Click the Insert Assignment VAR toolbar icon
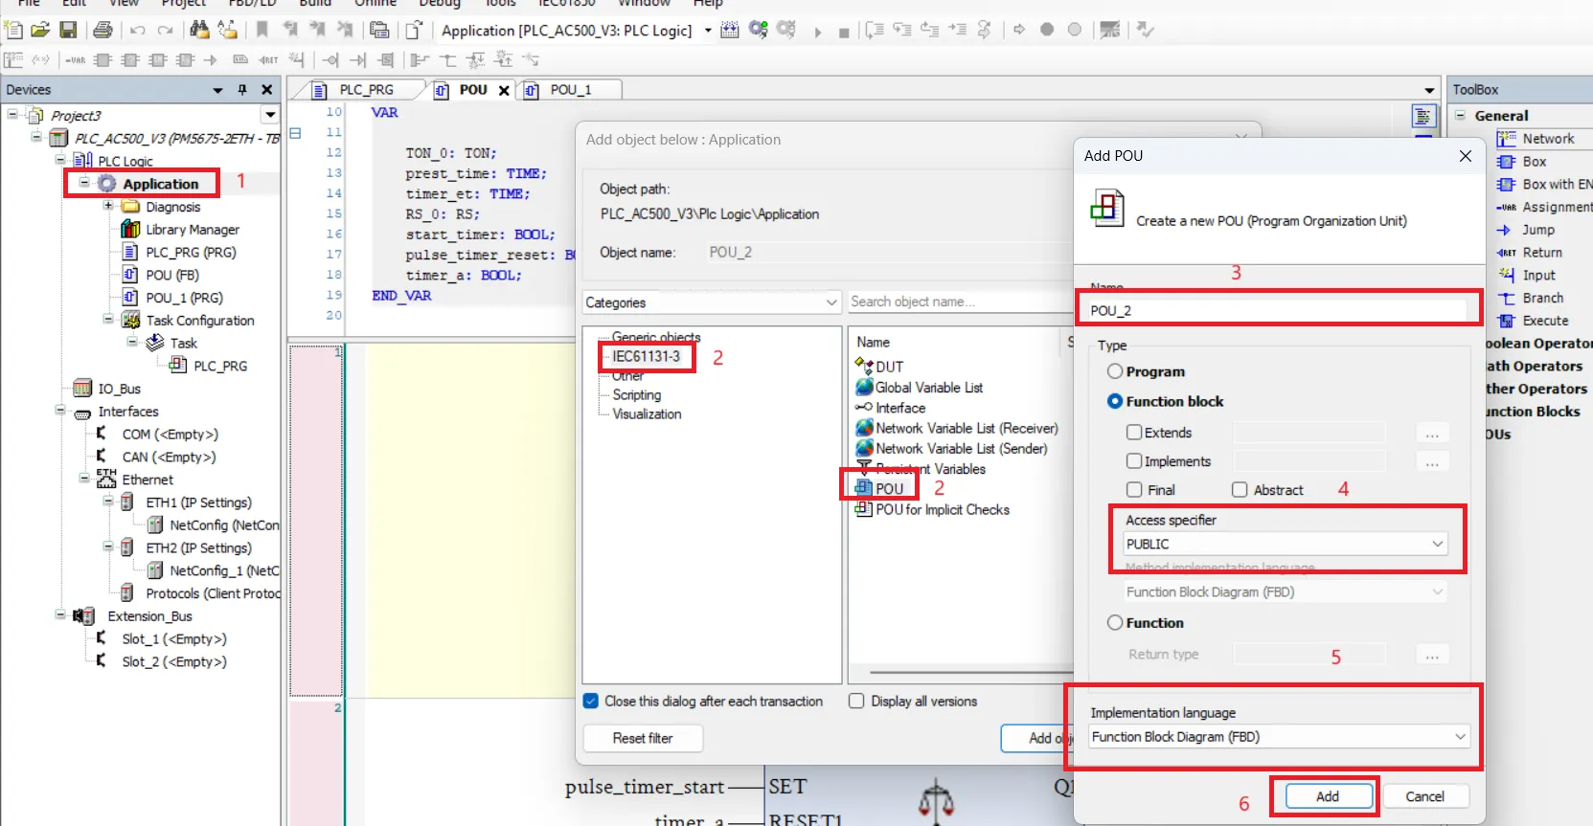Viewport: 1593px width, 826px height. coord(75,60)
